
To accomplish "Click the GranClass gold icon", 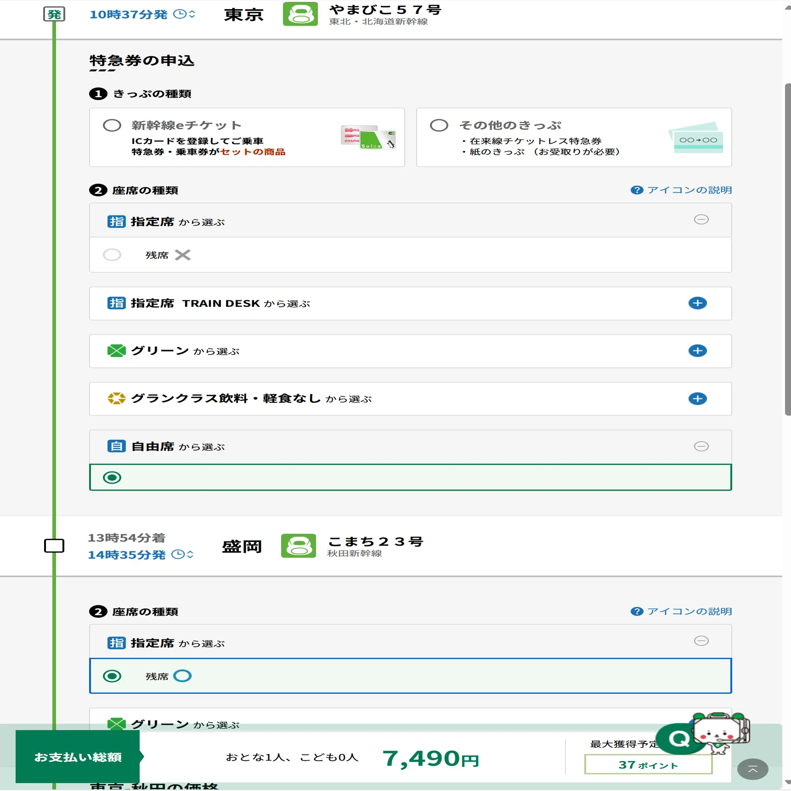I will coord(116,398).
